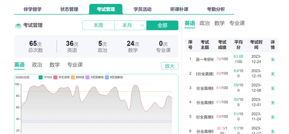The height and width of the screenshot is (134, 289).
Task: Select the 政治 tab above the chart
Action: (37, 65)
